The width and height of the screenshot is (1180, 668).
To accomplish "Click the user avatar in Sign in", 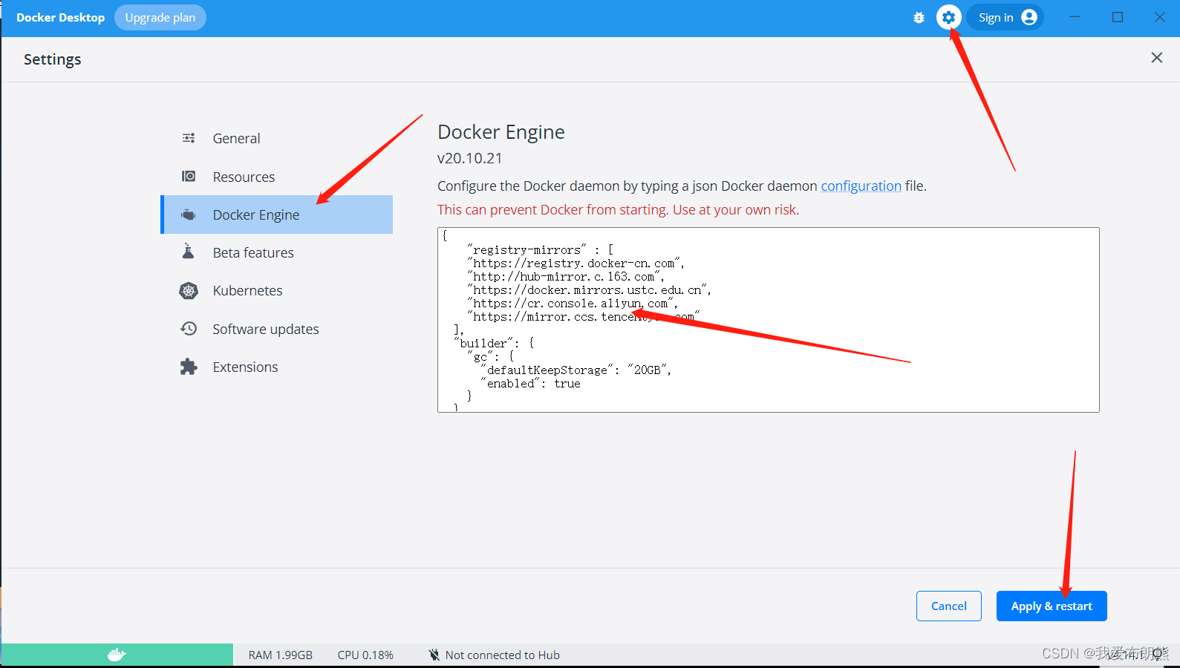I will click(1029, 17).
